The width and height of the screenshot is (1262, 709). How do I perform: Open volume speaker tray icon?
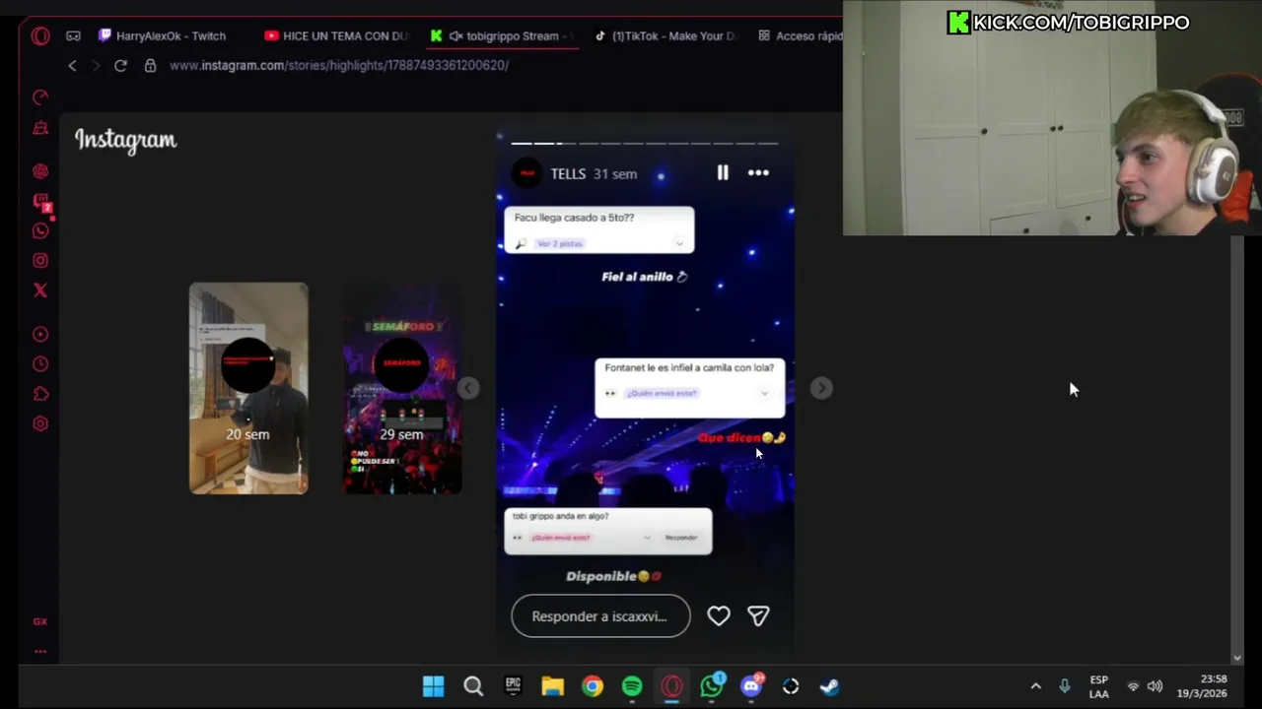click(1155, 686)
